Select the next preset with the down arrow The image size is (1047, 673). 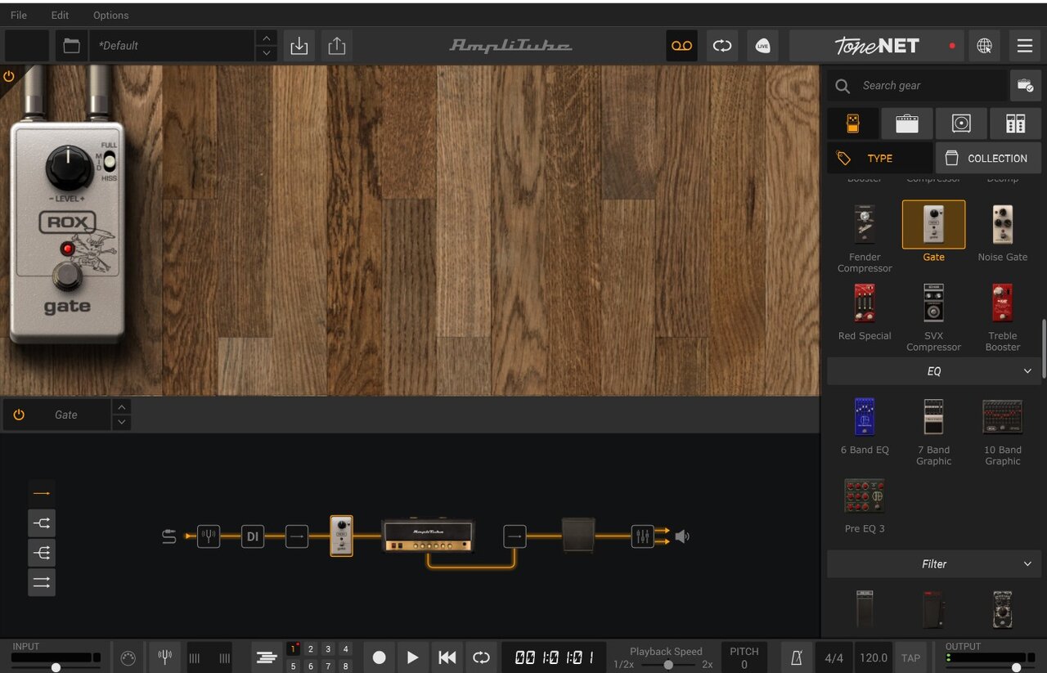point(266,54)
